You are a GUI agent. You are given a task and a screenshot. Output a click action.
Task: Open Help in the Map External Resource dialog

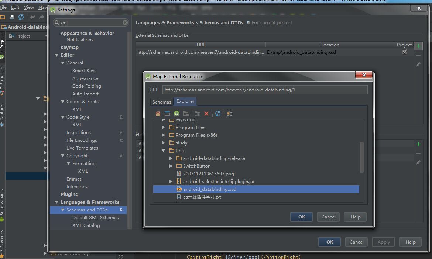pyautogui.click(x=356, y=217)
